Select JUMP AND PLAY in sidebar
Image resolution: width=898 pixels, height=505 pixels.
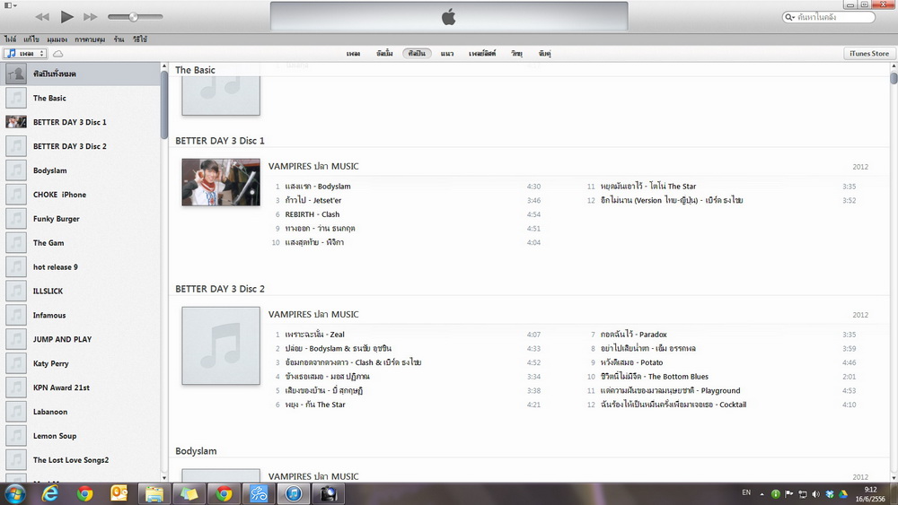[80, 339]
